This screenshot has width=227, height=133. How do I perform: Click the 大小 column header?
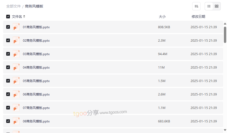click(x=162, y=17)
